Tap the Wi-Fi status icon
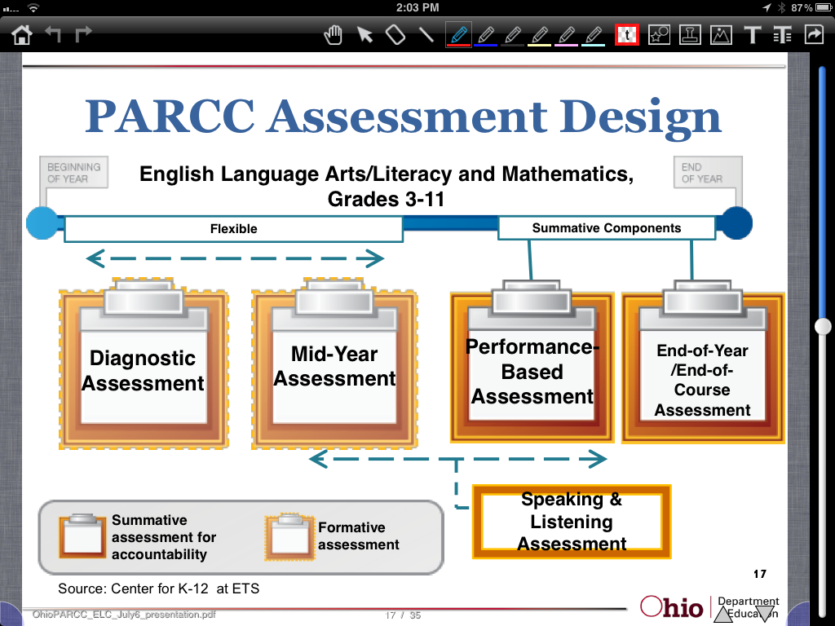 33,8
